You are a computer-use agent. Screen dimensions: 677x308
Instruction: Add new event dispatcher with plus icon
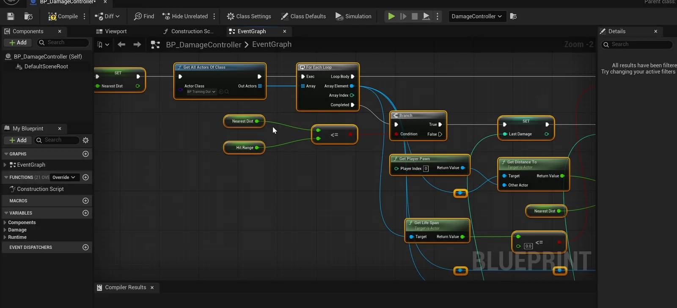tap(85, 247)
